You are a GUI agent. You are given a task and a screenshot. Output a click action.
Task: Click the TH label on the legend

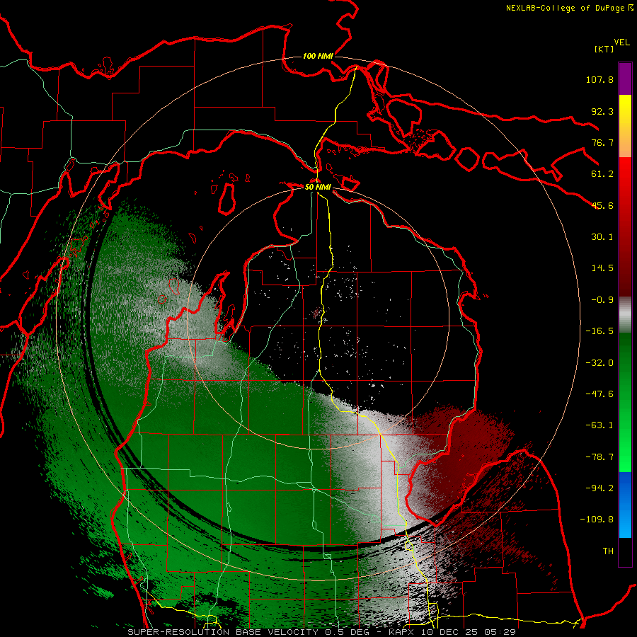click(608, 551)
